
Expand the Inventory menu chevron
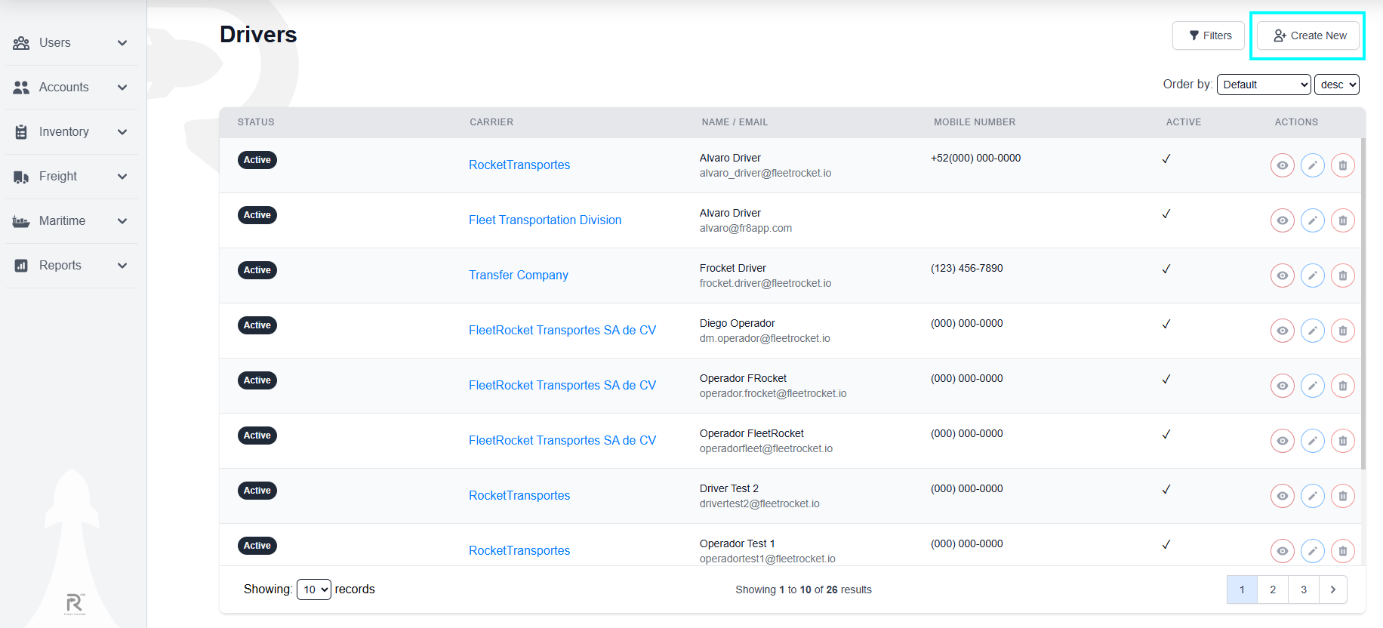pos(122,132)
